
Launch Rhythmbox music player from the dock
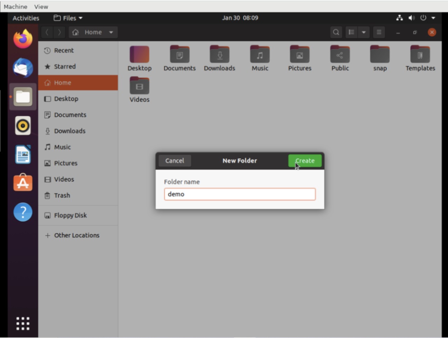[22, 125]
